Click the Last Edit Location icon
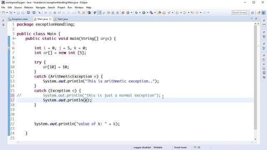 [x=192, y=12]
